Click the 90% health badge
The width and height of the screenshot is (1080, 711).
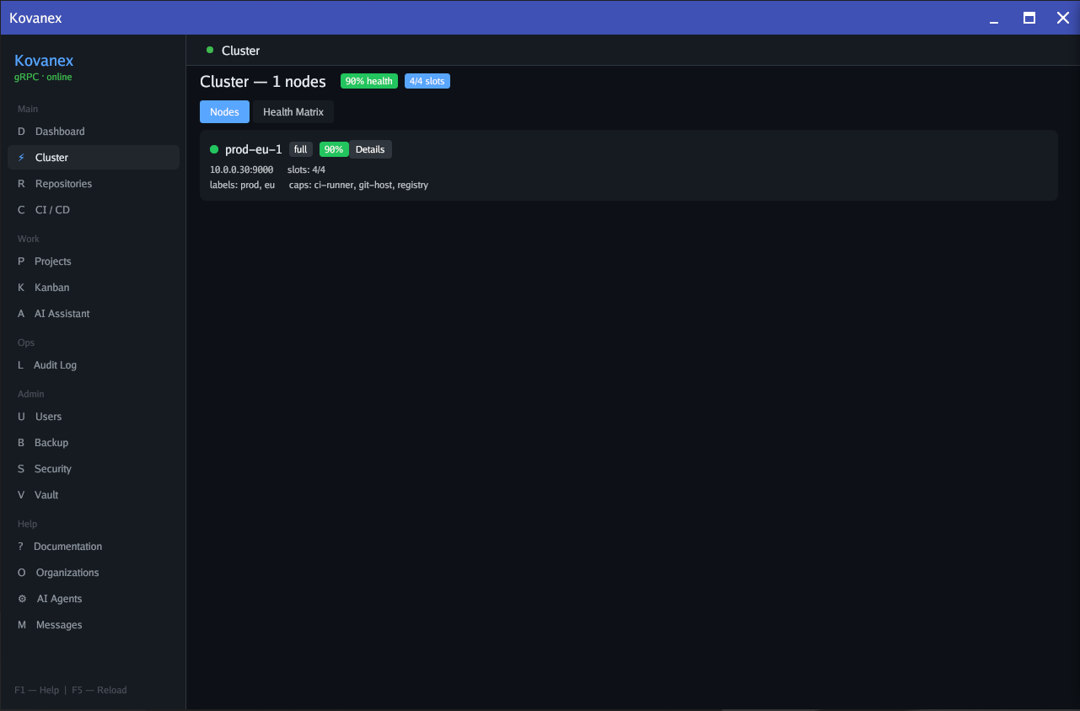(x=368, y=81)
